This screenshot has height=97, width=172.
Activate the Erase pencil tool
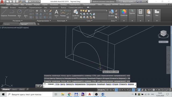(50, 11)
